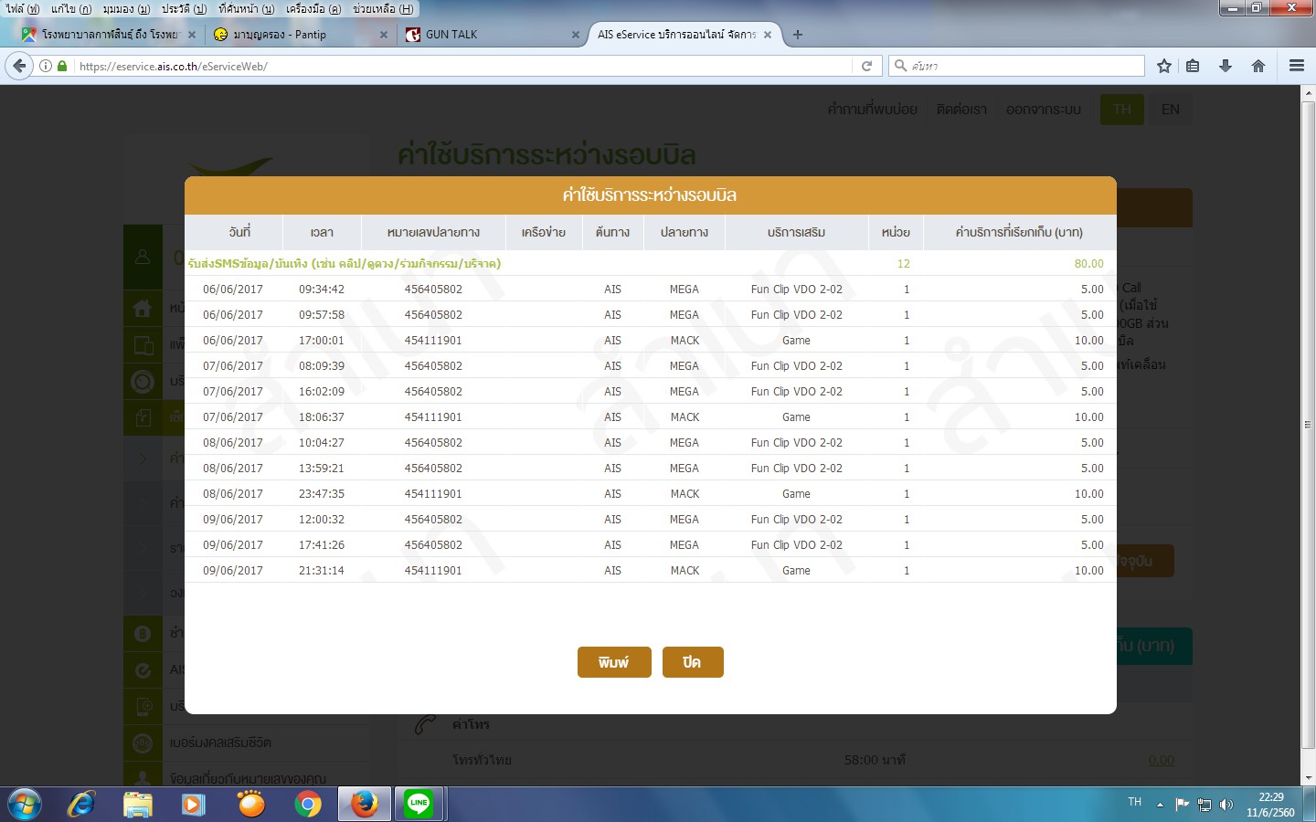The image size is (1316, 822).
Task: Switch to the hospital Google Maps tab
Action: (x=108, y=35)
